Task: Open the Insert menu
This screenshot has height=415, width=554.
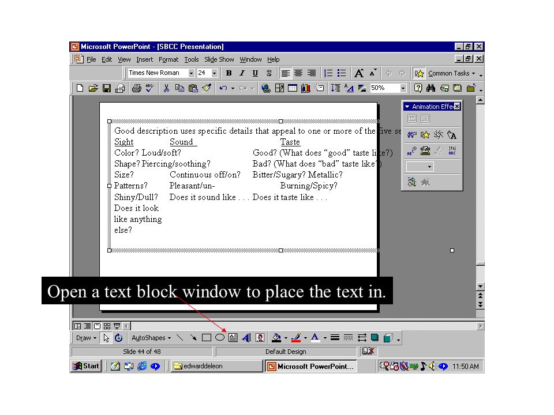Action: click(144, 59)
